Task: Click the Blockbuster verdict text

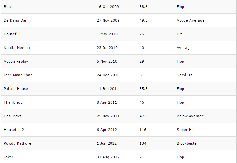Action: pyautogui.click(x=187, y=143)
